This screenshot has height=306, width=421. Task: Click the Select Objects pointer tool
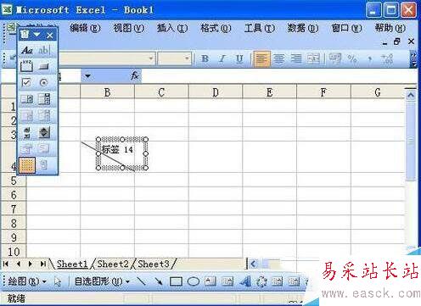tap(58, 281)
